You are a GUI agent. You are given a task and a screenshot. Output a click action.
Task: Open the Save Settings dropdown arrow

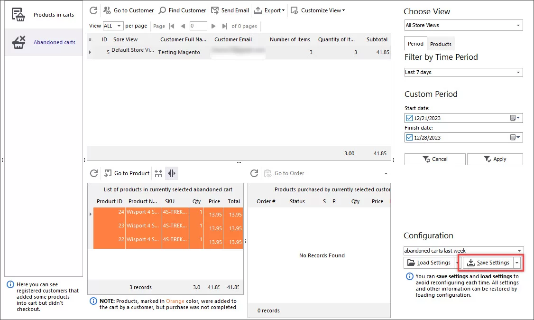click(517, 263)
